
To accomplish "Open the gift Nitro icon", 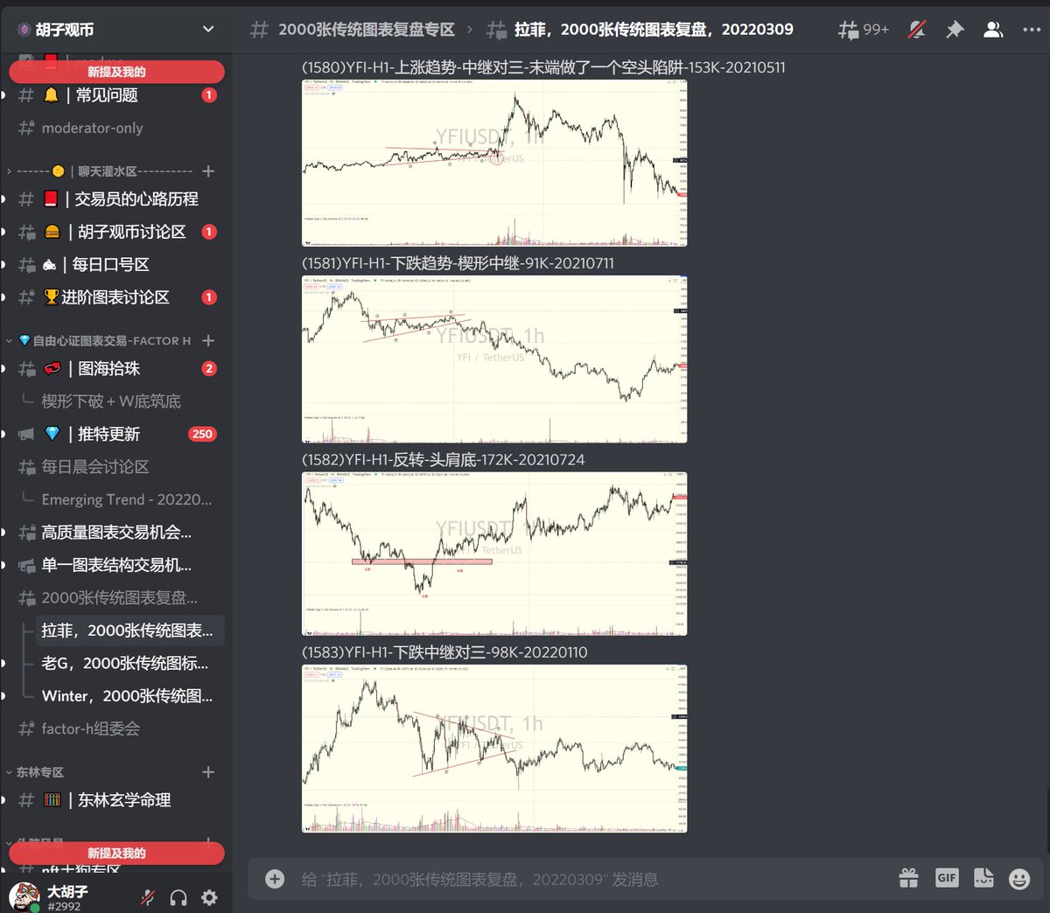I will point(909,879).
